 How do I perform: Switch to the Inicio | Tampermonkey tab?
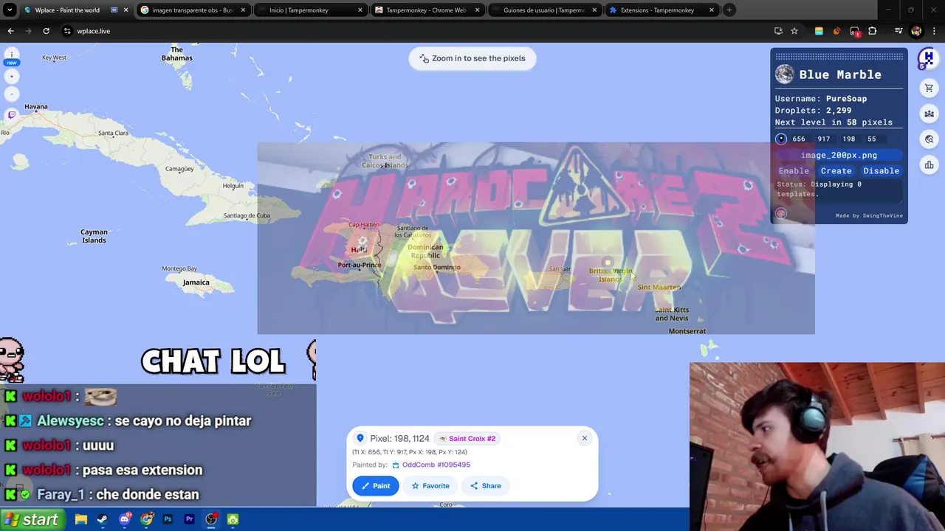310,10
